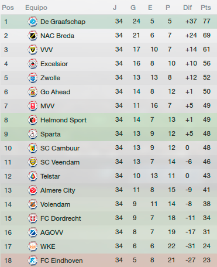This screenshot has width=217, height=267.
Task: Select the Almere City team name
Action: [58, 190]
